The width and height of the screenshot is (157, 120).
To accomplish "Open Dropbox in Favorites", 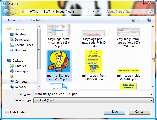I will coord(21,50).
